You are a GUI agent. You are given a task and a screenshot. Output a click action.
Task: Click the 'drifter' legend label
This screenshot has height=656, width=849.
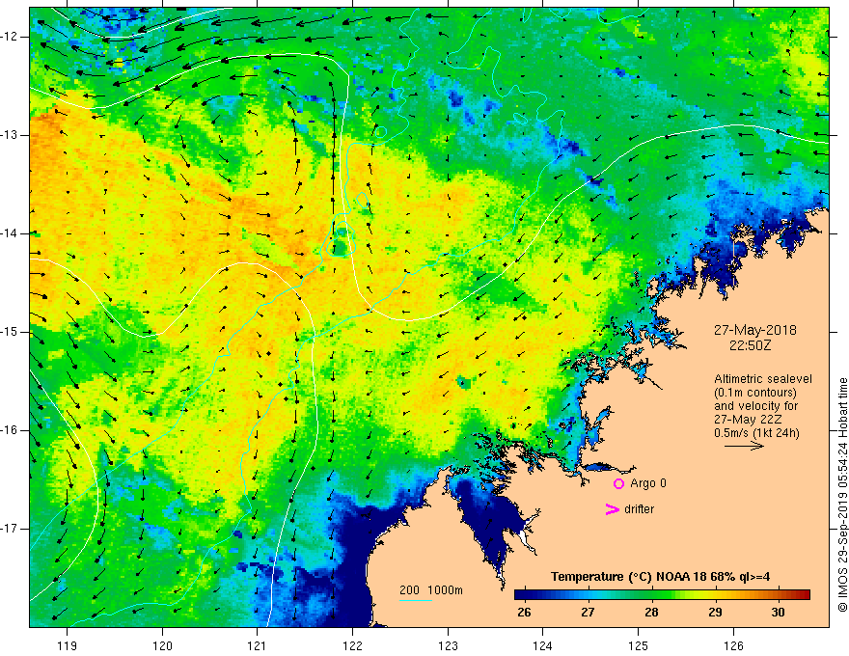point(639,509)
